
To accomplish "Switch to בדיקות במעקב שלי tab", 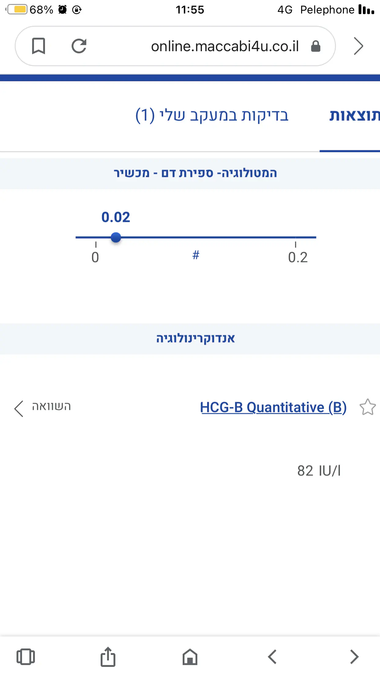I will [212, 115].
